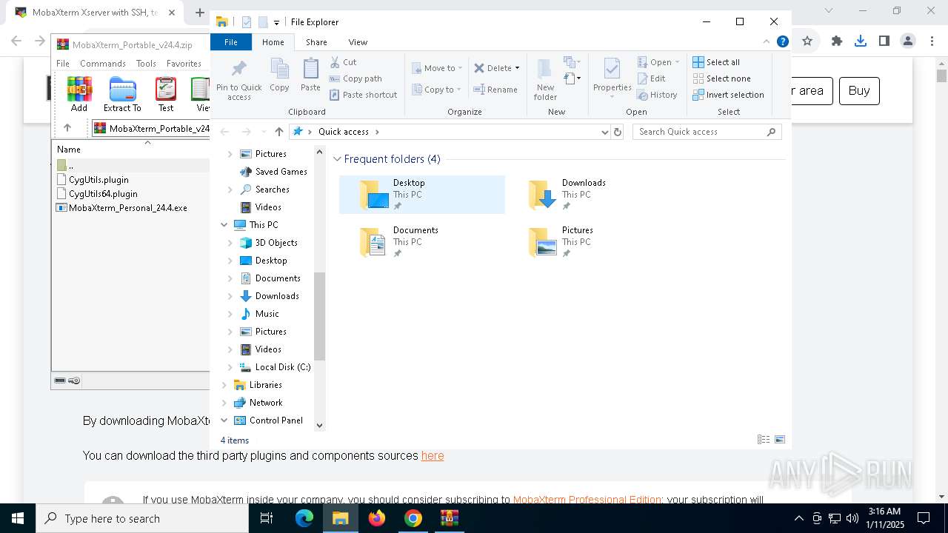The height and width of the screenshot is (533, 948).
Task: Click the taskbar search box
Action: pos(142,518)
